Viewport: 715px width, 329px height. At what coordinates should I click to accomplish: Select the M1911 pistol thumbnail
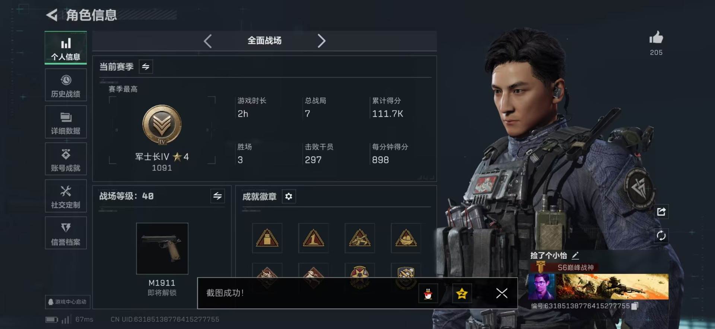coord(162,248)
